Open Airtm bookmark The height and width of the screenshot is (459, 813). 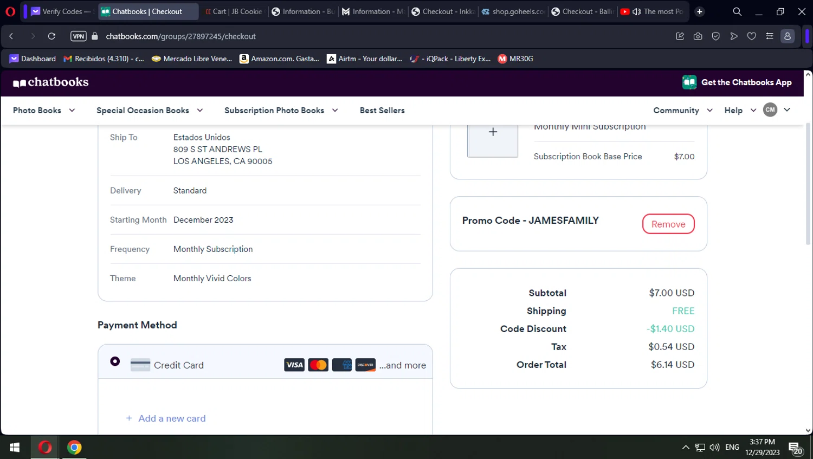click(365, 59)
